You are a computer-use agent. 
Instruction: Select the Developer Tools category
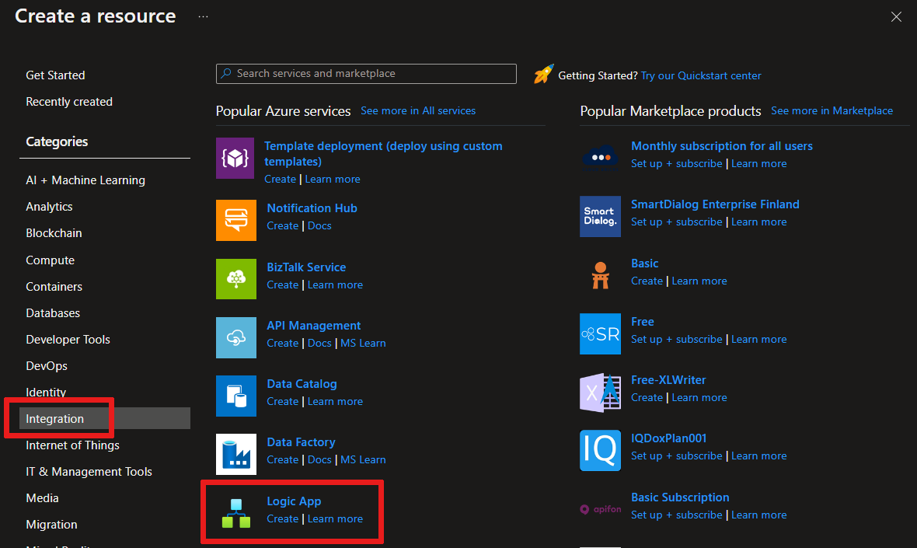point(68,339)
